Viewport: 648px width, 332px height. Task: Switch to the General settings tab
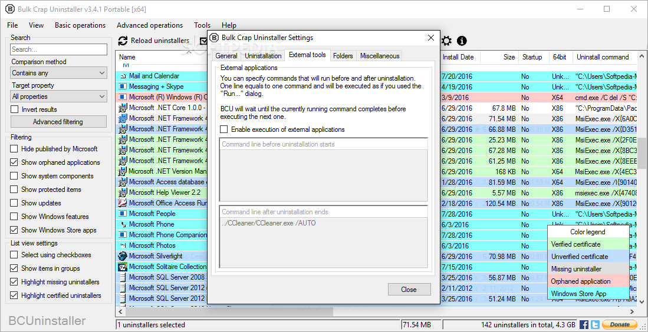coord(226,56)
